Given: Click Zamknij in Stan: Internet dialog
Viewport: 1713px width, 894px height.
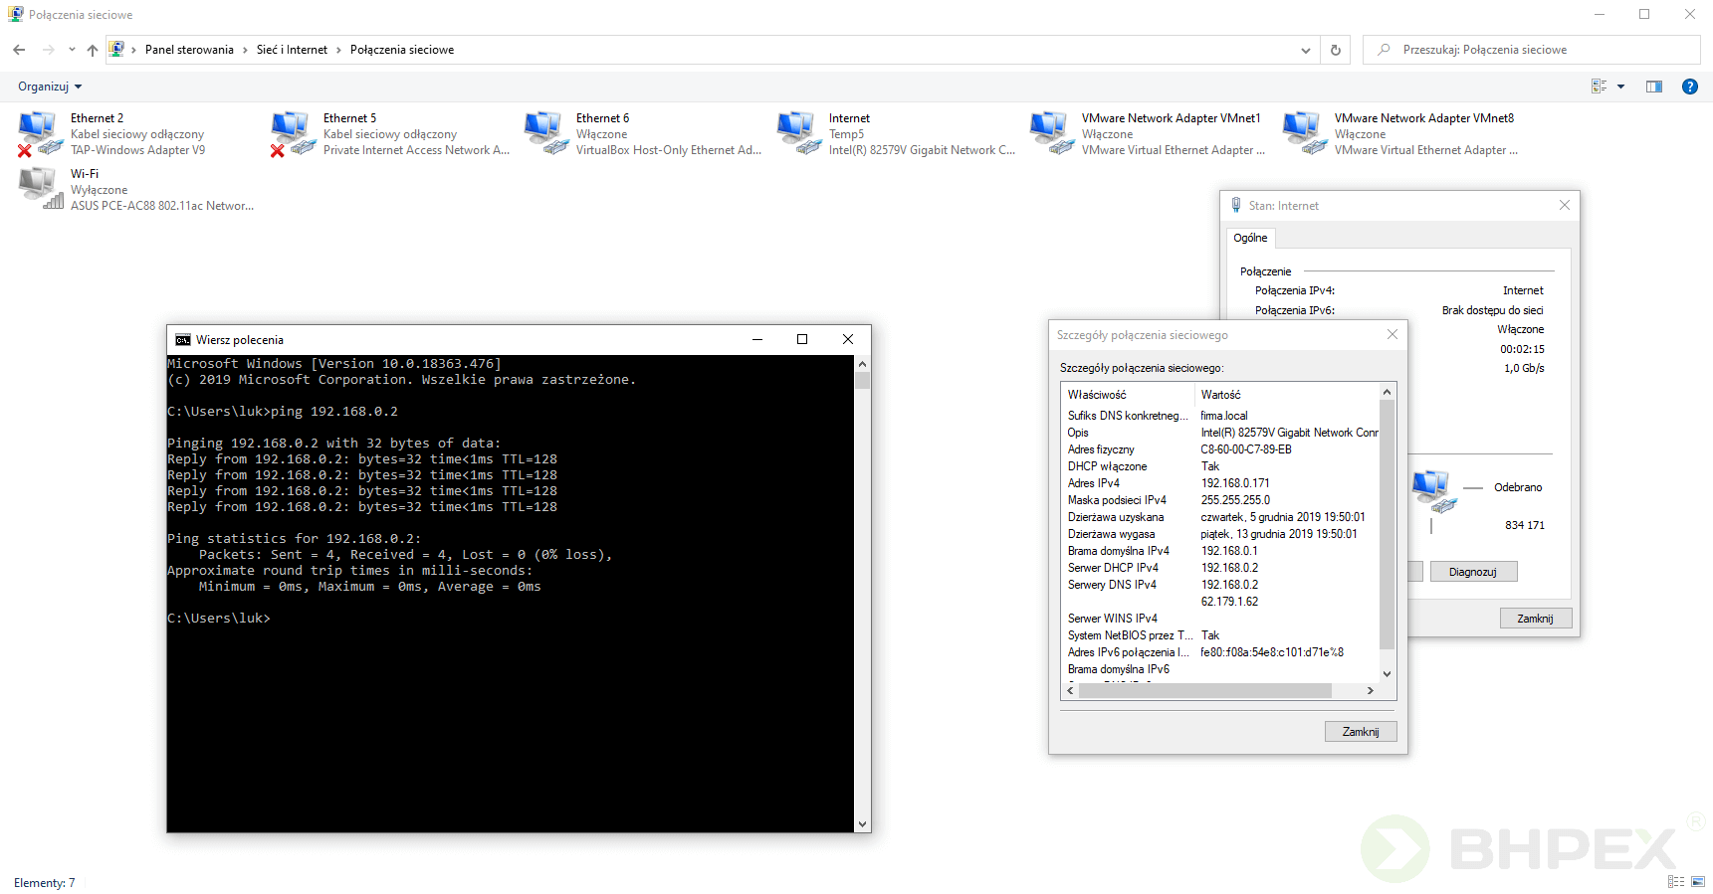Looking at the screenshot, I should tap(1535, 619).
